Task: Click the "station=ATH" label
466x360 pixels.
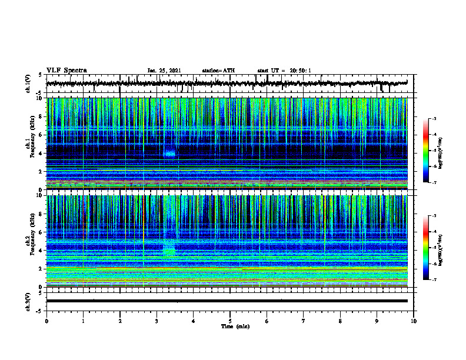Action: 218,71
